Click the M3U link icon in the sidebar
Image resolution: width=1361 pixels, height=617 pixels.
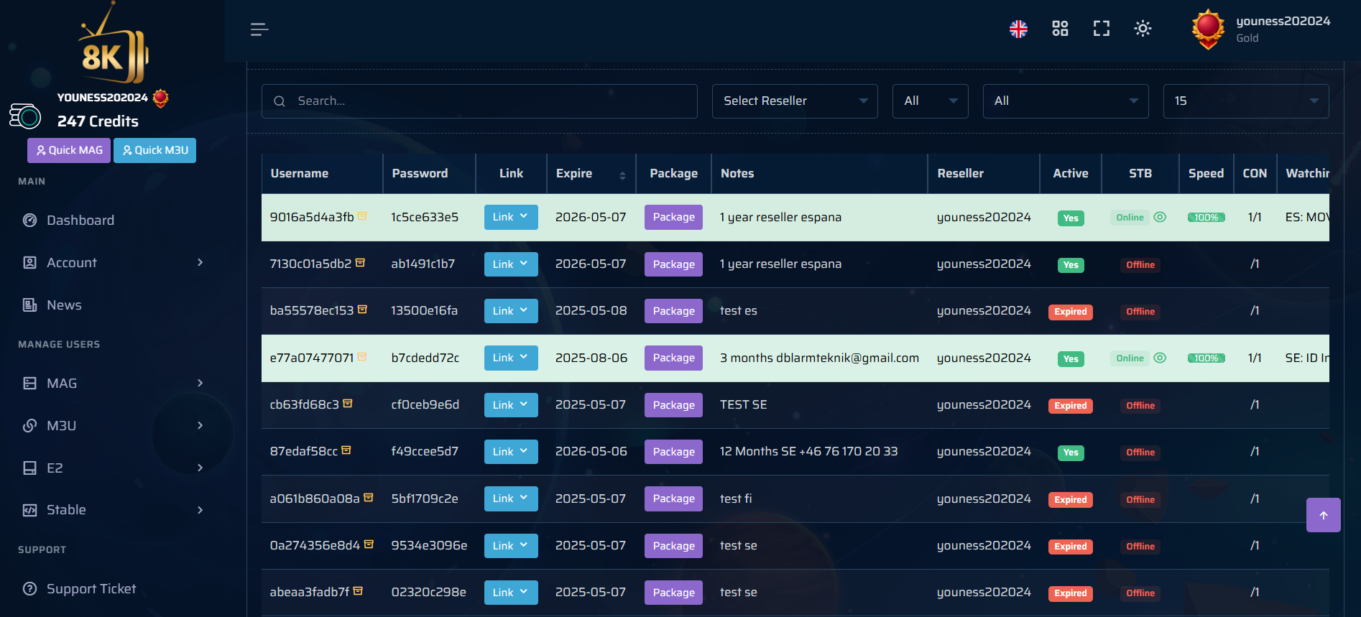click(29, 426)
